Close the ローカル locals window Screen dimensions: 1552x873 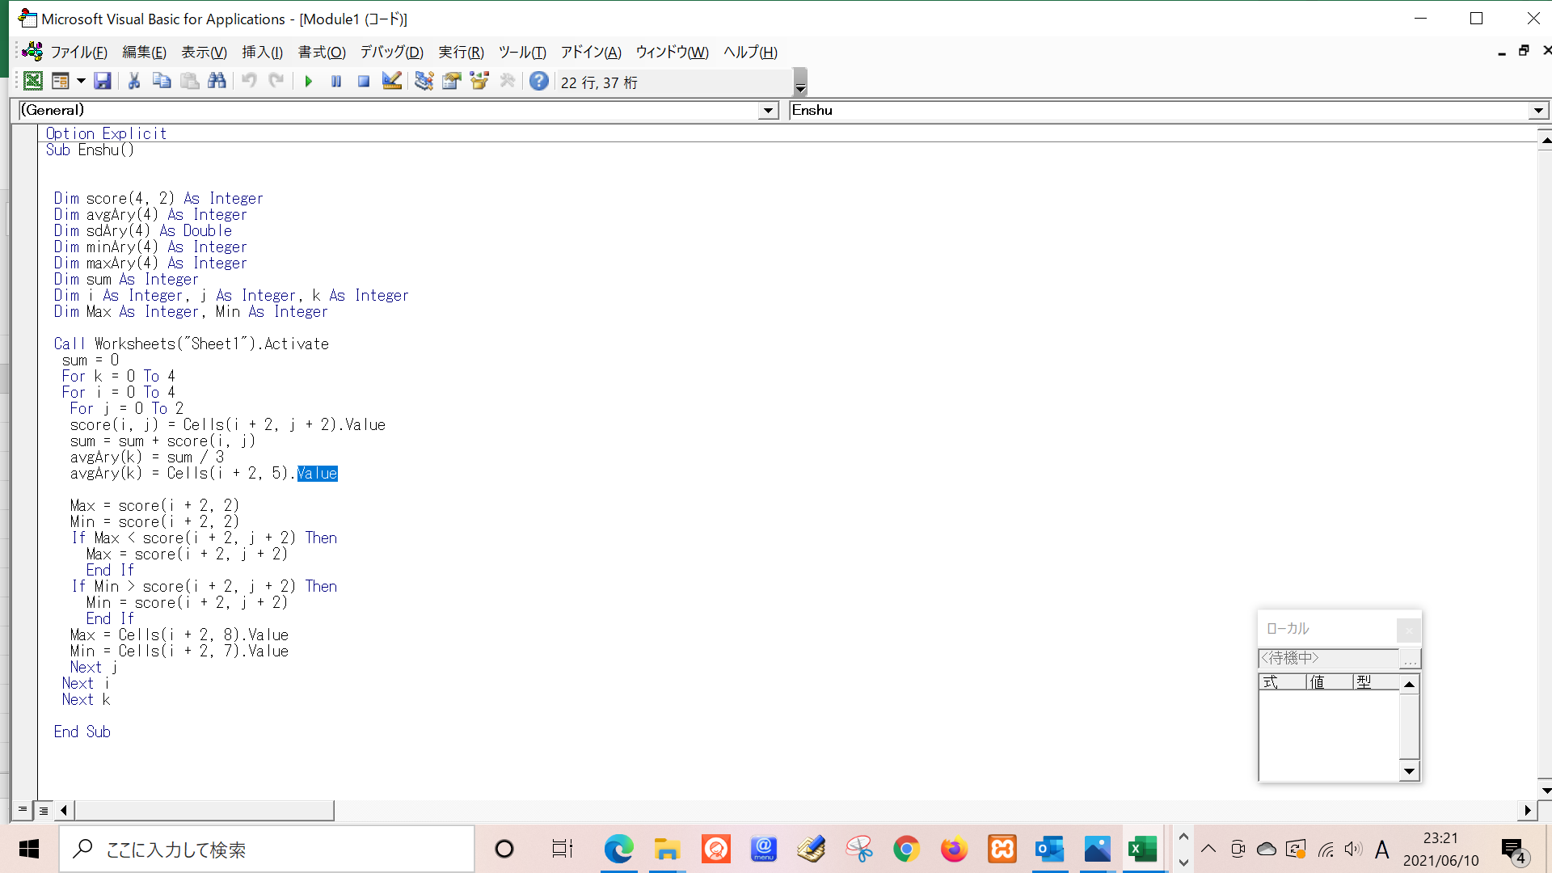click(1408, 629)
